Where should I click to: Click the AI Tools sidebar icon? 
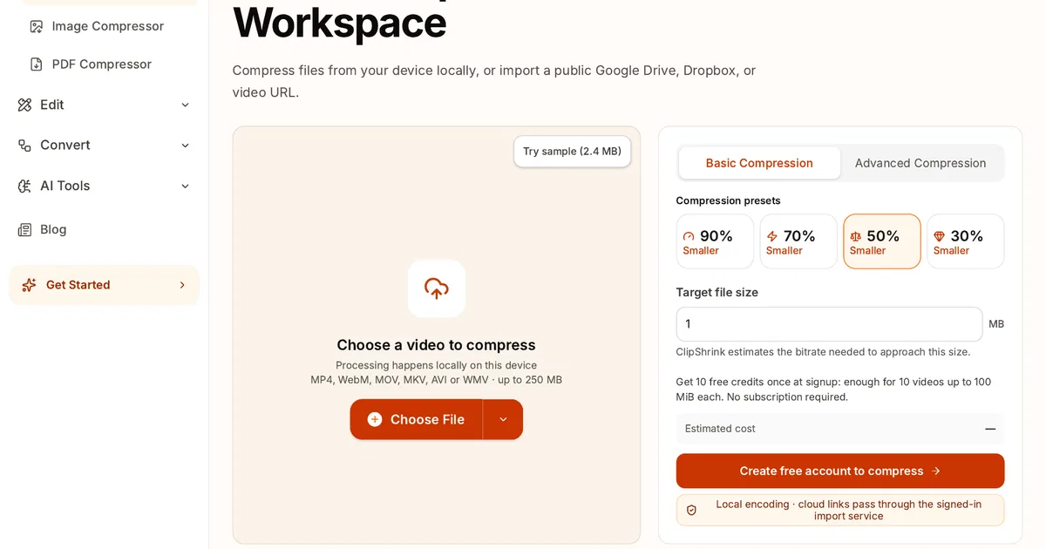[x=24, y=186]
